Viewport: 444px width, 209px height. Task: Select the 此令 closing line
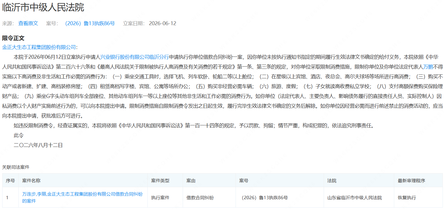(18, 135)
